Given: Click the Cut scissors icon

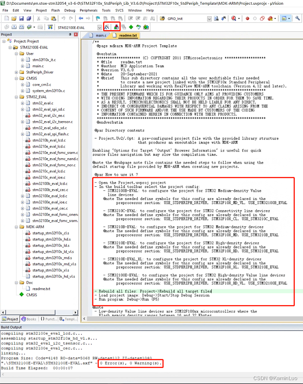Looking at the screenshot, I should point(38,18).
